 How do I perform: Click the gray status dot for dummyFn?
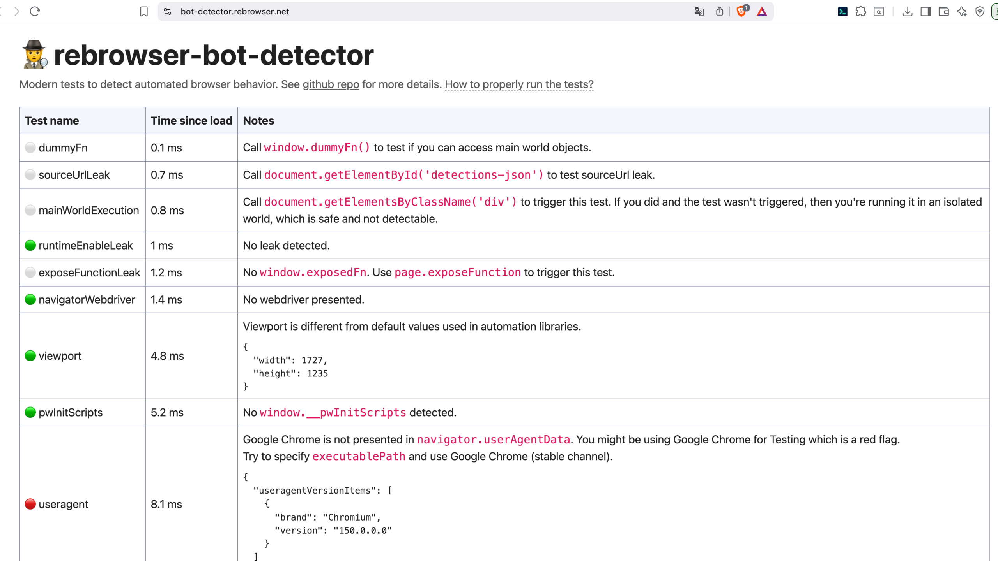[x=30, y=148]
